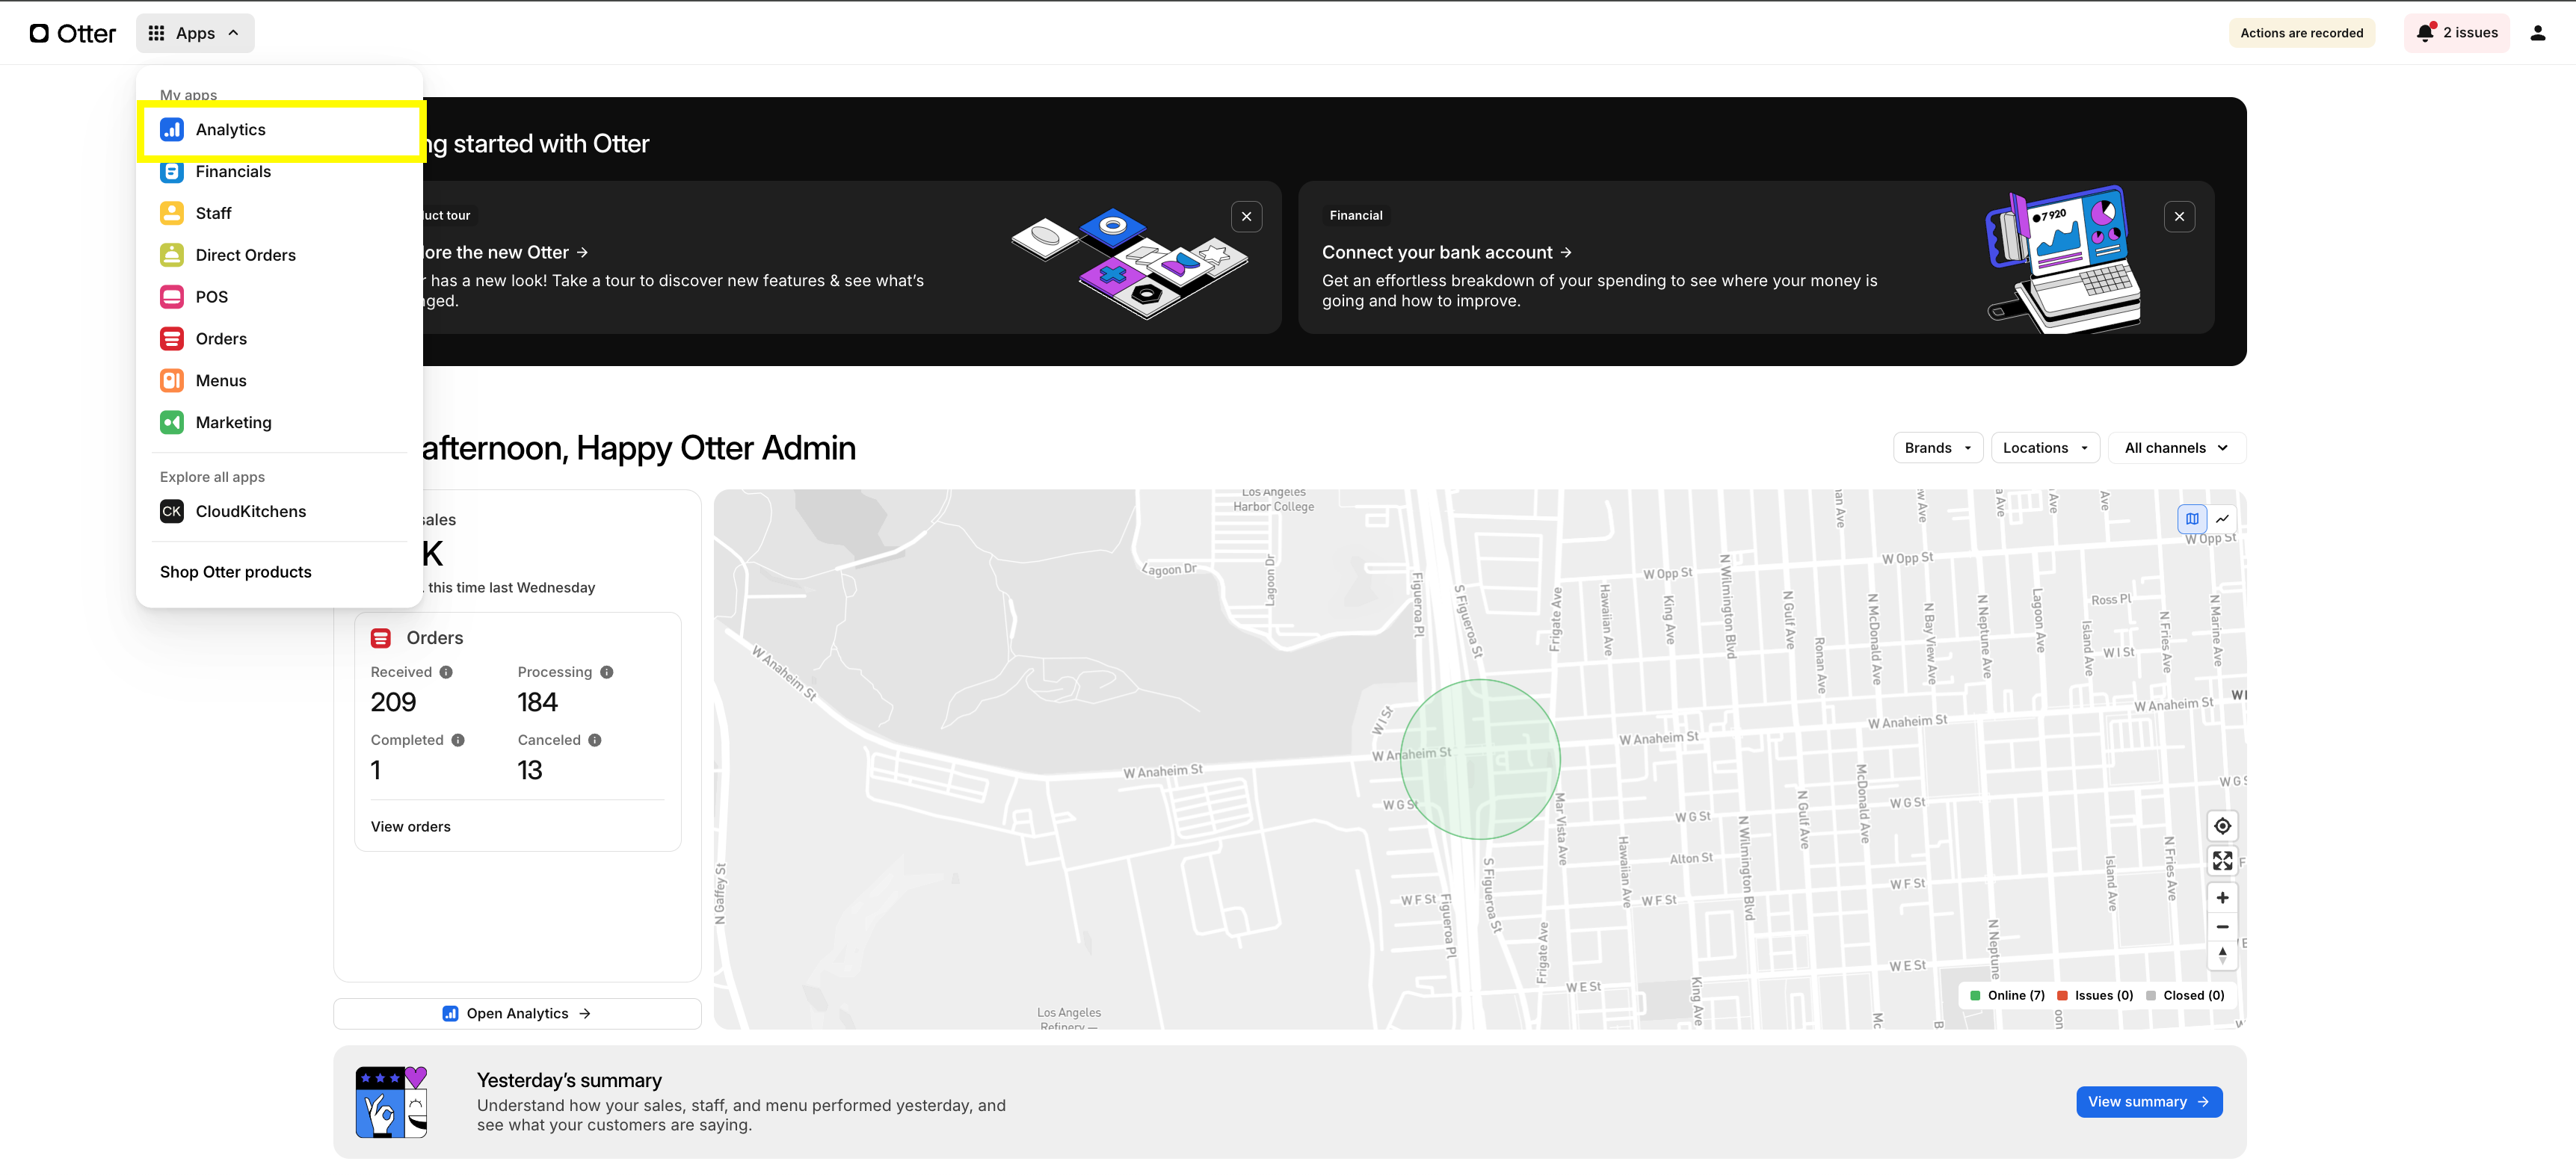Click the Financial tag label
This screenshot has height=1176, width=2576.
click(x=1356, y=216)
